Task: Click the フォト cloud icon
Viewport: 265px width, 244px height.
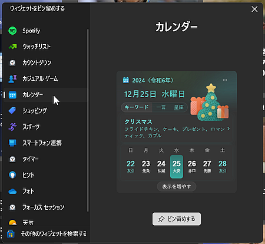Action: pyautogui.click(x=12, y=191)
